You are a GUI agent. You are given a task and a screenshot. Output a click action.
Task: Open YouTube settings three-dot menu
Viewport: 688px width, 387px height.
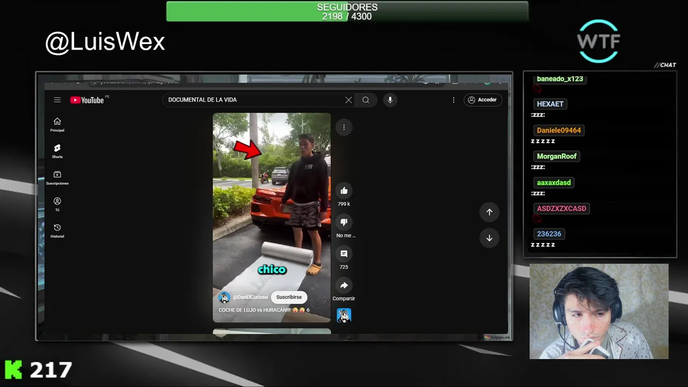coord(454,99)
